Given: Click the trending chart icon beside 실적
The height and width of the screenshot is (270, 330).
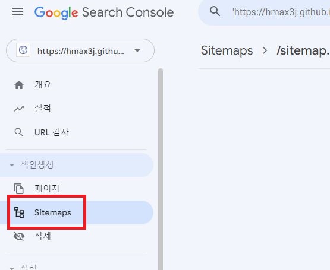Looking at the screenshot, I should click(19, 109).
